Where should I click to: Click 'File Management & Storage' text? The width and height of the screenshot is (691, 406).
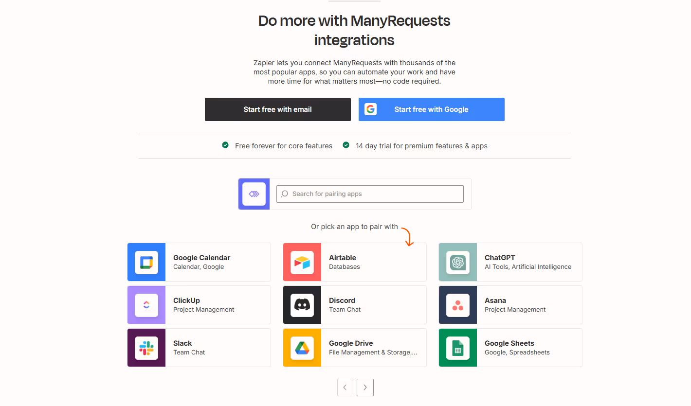coord(373,353)
